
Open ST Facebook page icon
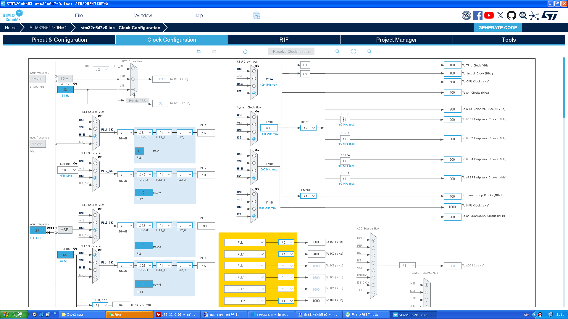click(478, 15)
